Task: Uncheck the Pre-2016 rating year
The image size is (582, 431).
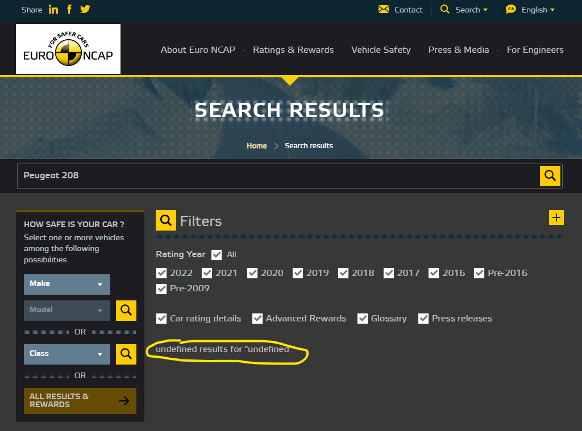Action: [x=479, y=273]
